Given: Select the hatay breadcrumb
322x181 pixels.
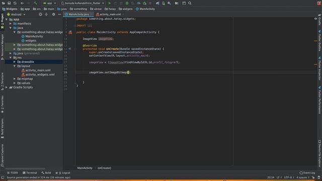Looking at the screenshot, I should tap(110, 9).
